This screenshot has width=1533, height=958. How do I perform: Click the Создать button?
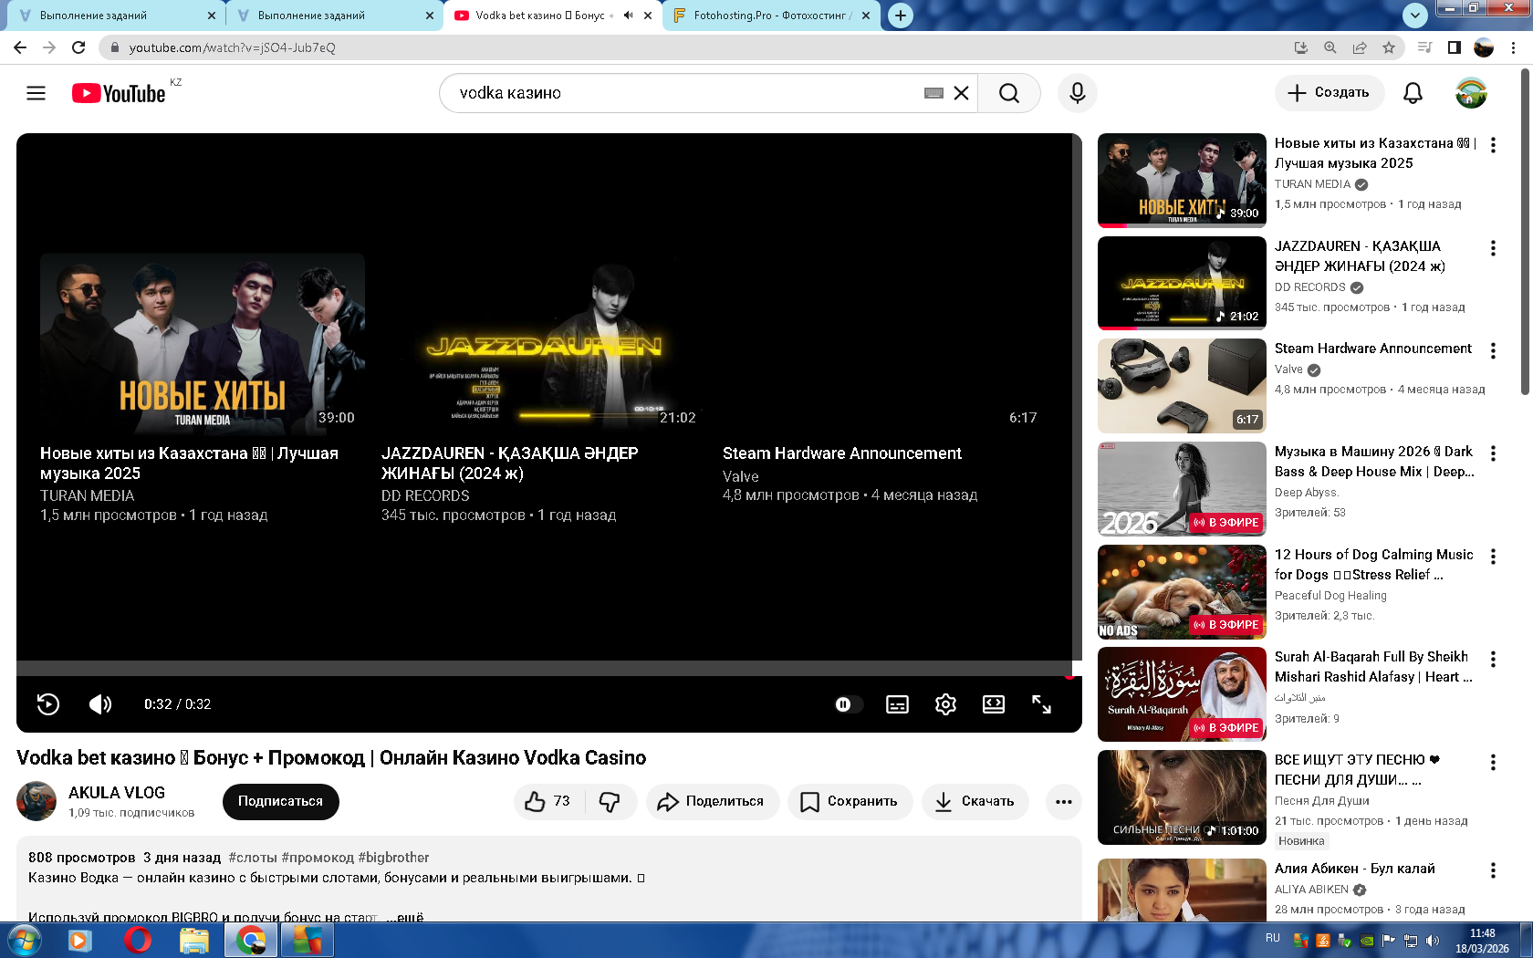tap(1329, 93)
